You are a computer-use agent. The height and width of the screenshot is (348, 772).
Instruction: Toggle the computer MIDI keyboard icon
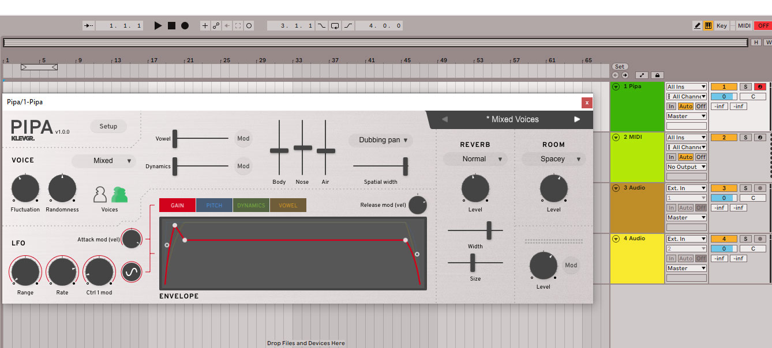[x=709, y=26]
